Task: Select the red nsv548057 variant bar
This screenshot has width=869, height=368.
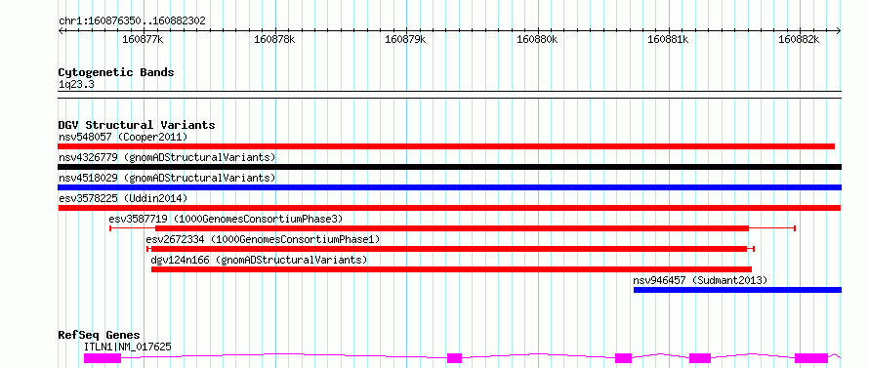Action: click(446, 146)
